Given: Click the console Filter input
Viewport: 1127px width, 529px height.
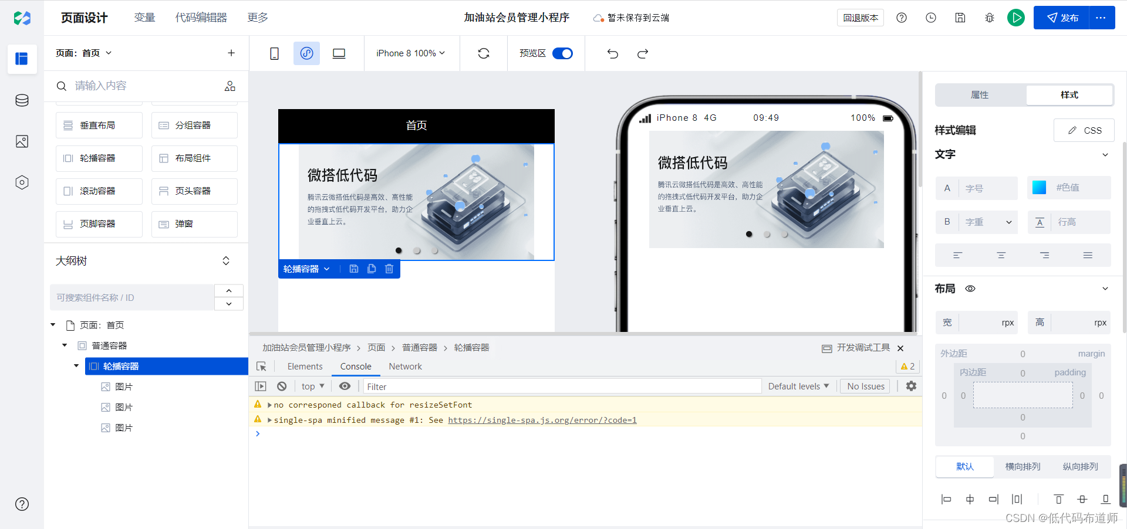Looking at the screenshot, I should point(562,386).
